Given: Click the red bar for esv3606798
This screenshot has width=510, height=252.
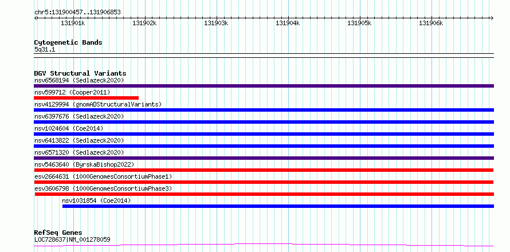Looking at the screenshot, I should point(264,194).
